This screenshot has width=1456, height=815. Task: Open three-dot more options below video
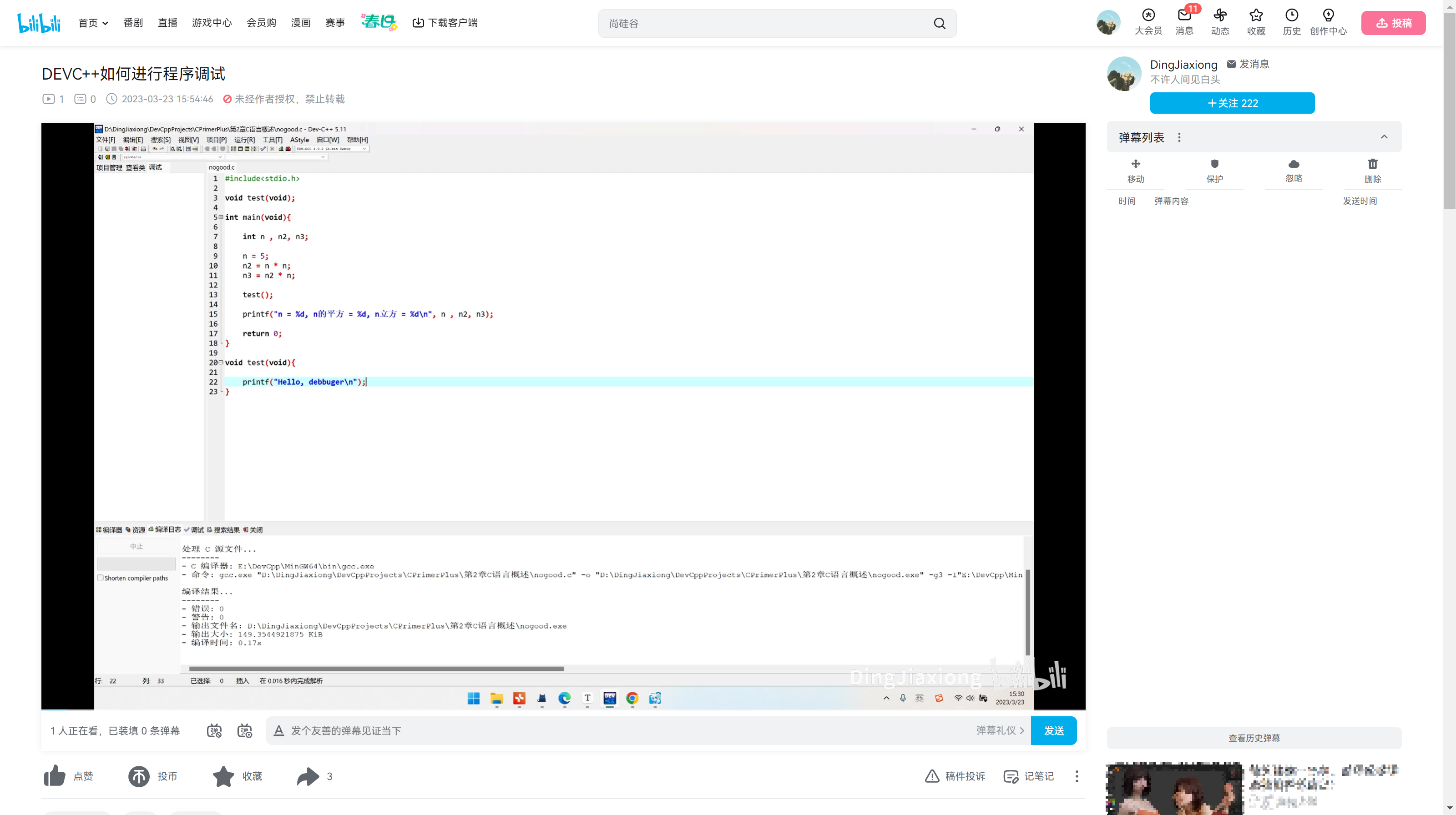click(1077, 776)
